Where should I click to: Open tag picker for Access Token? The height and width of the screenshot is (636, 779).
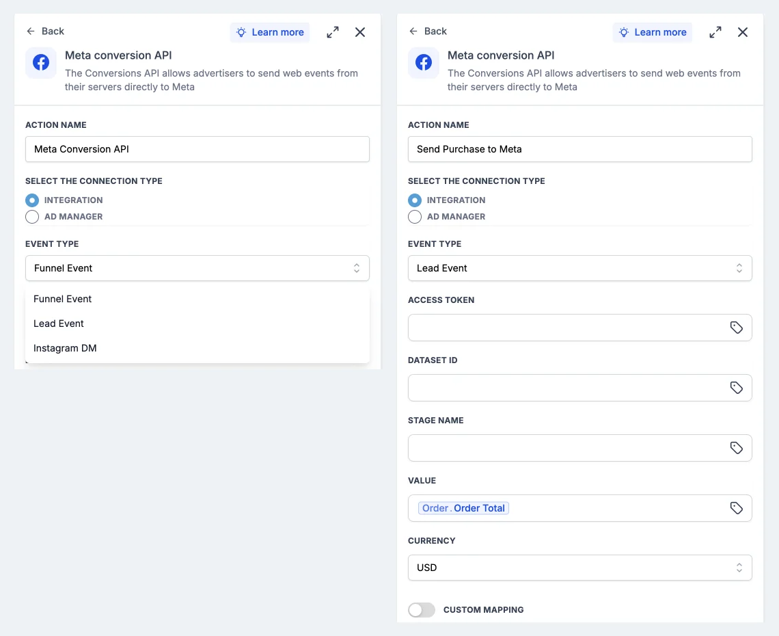pyautogui.click(x=736, y=328)
